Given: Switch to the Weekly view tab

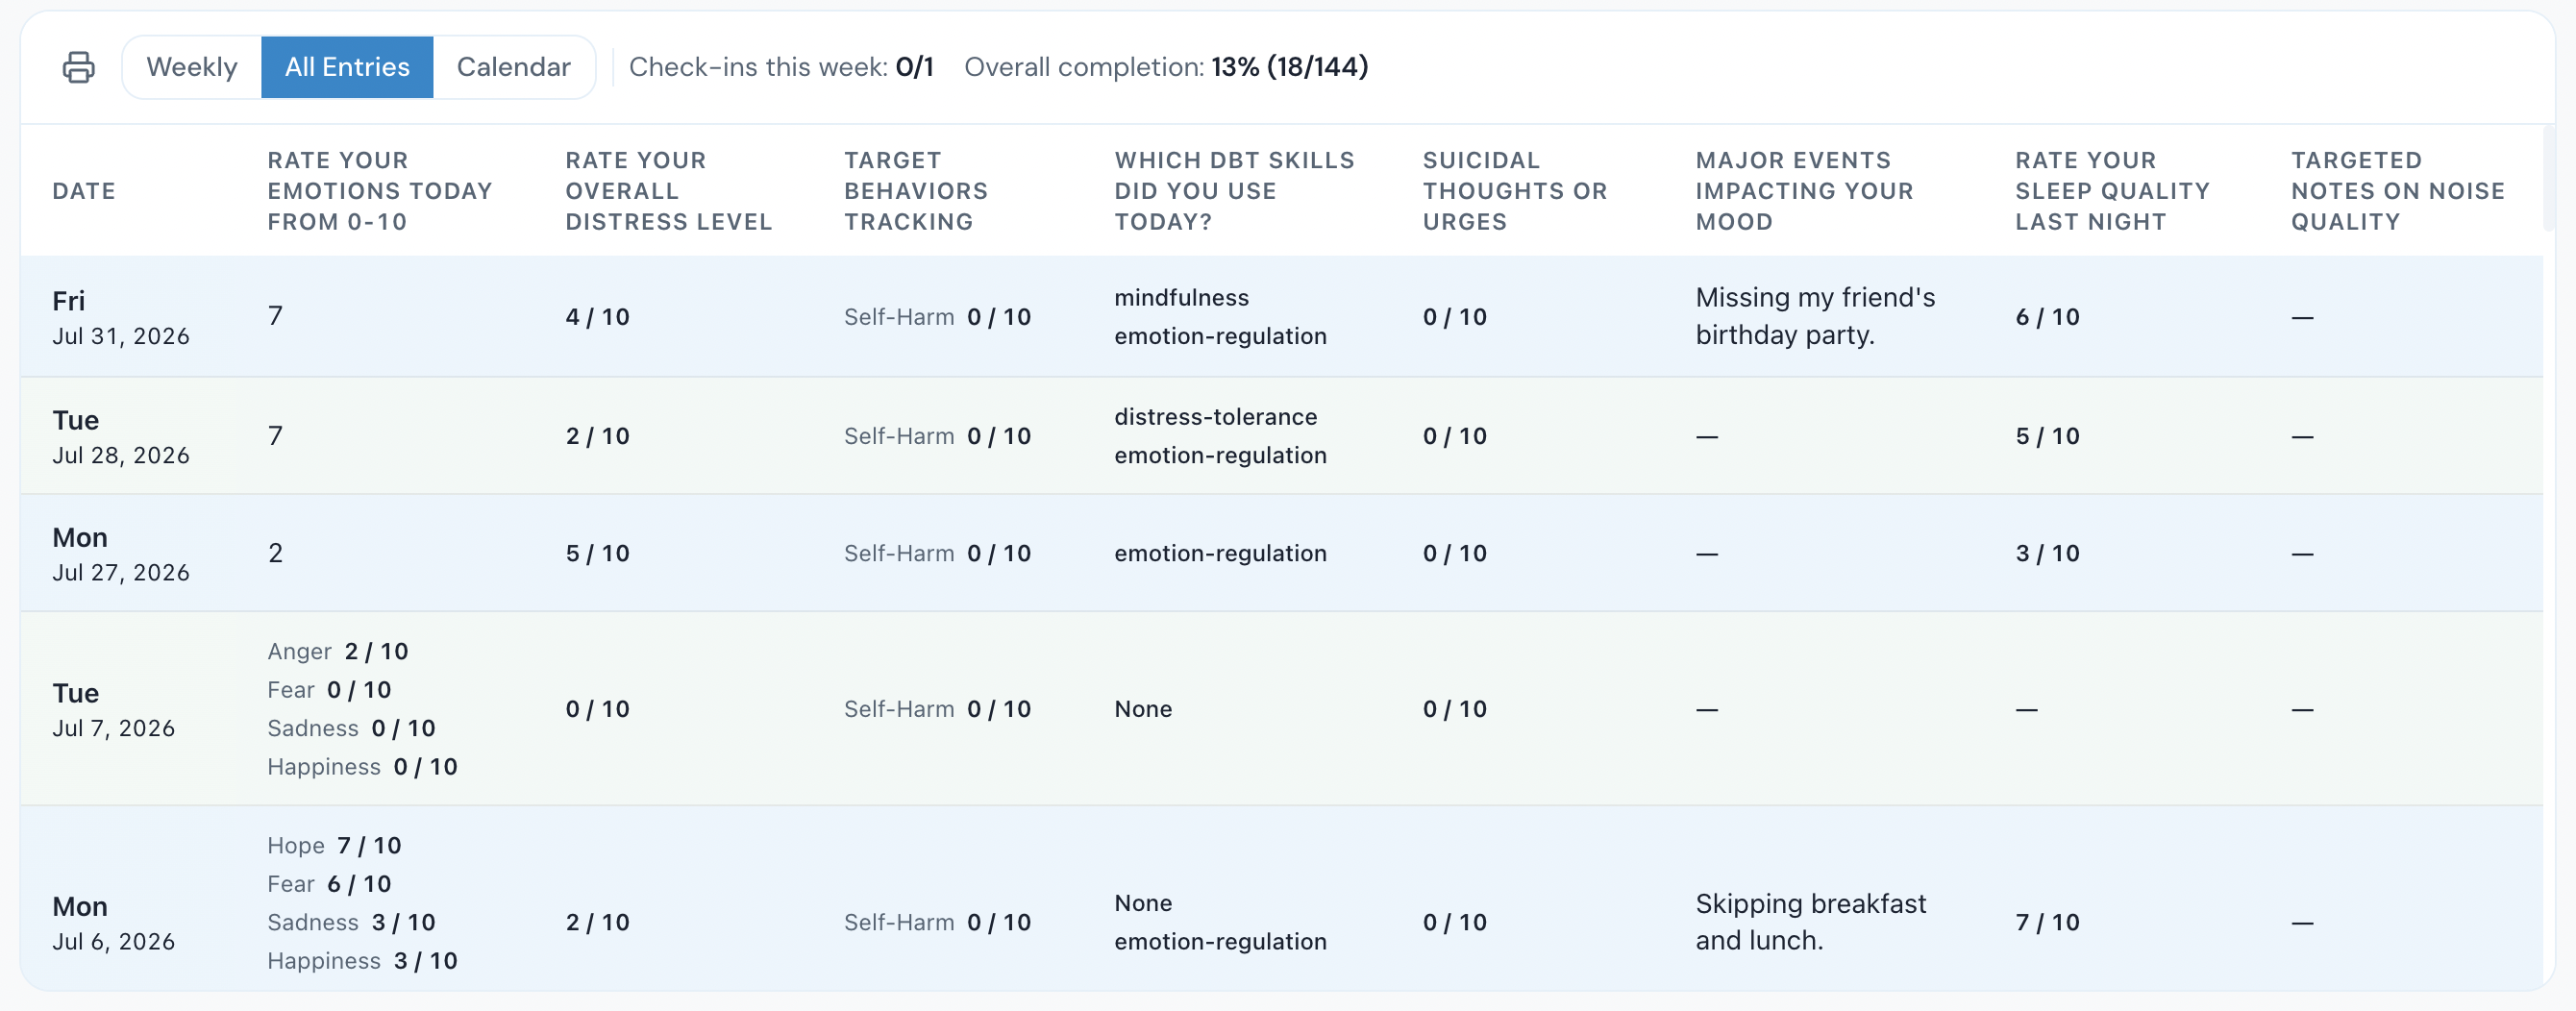Looking at the screenshot, I should (x=192, y=67).
